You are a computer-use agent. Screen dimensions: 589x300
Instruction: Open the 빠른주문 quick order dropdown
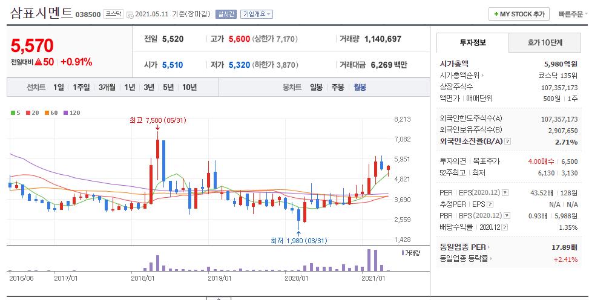click(x=573, y=14)
